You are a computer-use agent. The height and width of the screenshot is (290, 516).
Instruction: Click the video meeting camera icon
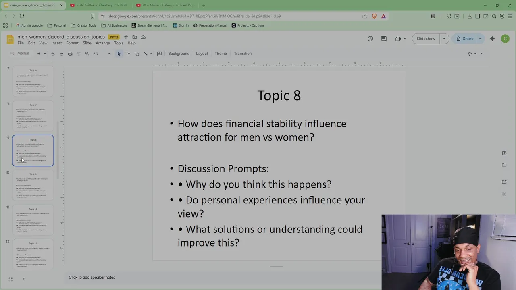tap(398, 39)
